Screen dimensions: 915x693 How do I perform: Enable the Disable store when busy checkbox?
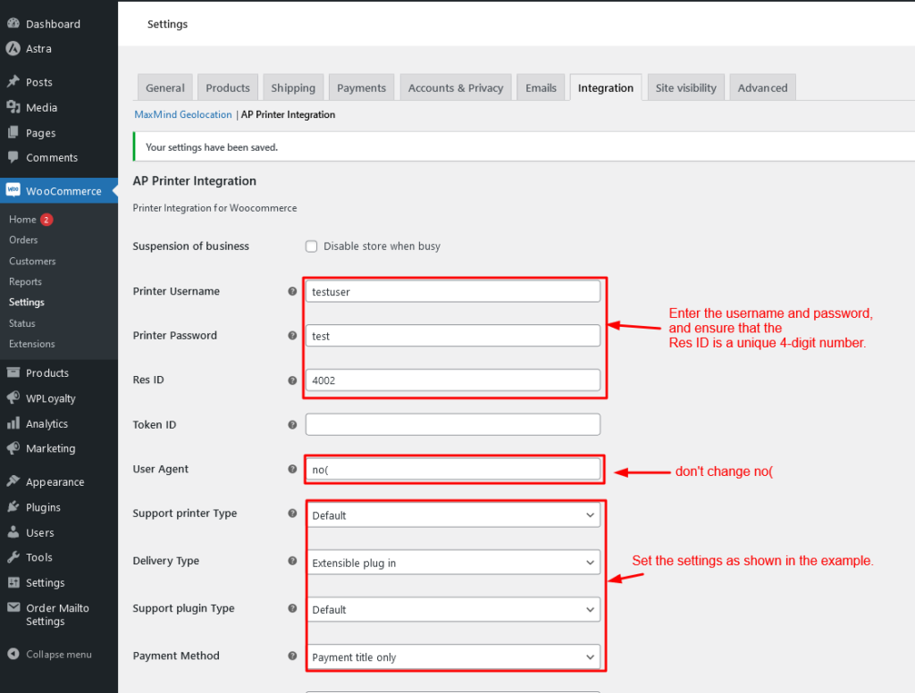(x=312, y=246)
